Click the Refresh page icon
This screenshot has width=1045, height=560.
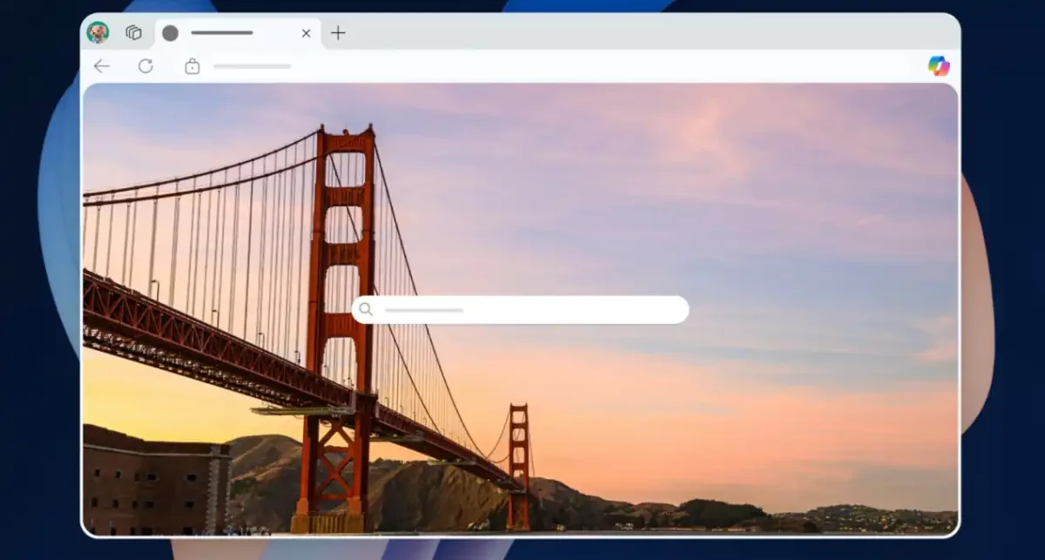tap(146, 65)
